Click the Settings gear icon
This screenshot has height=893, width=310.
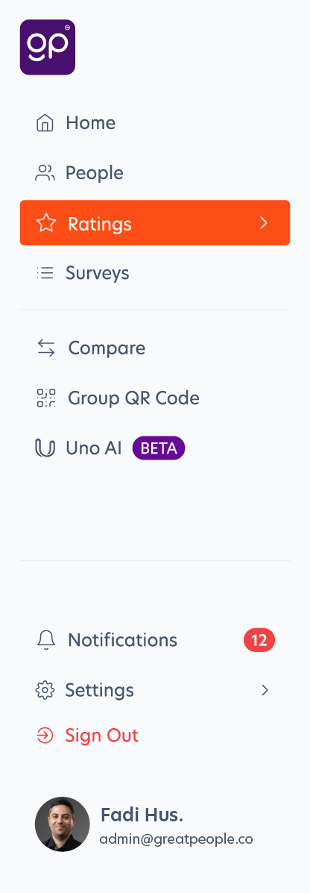click(x=45, y=690)
